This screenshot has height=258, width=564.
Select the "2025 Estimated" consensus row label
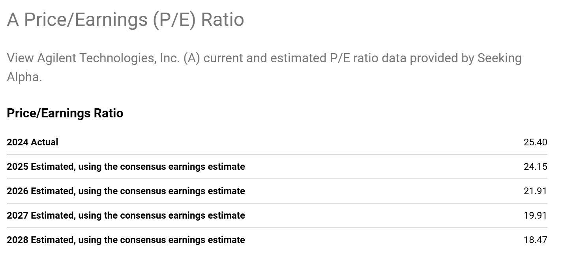tap(126, 167)
